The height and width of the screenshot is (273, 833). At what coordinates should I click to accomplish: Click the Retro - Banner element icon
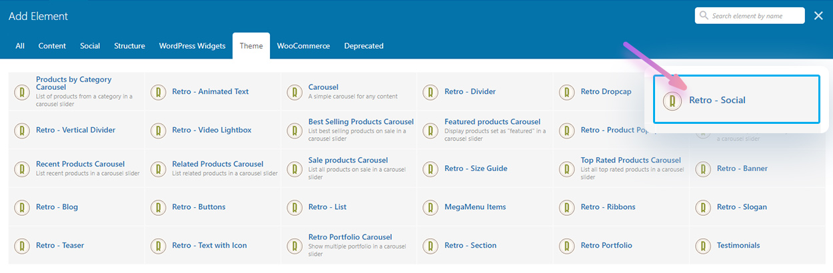tap(703, 168)
